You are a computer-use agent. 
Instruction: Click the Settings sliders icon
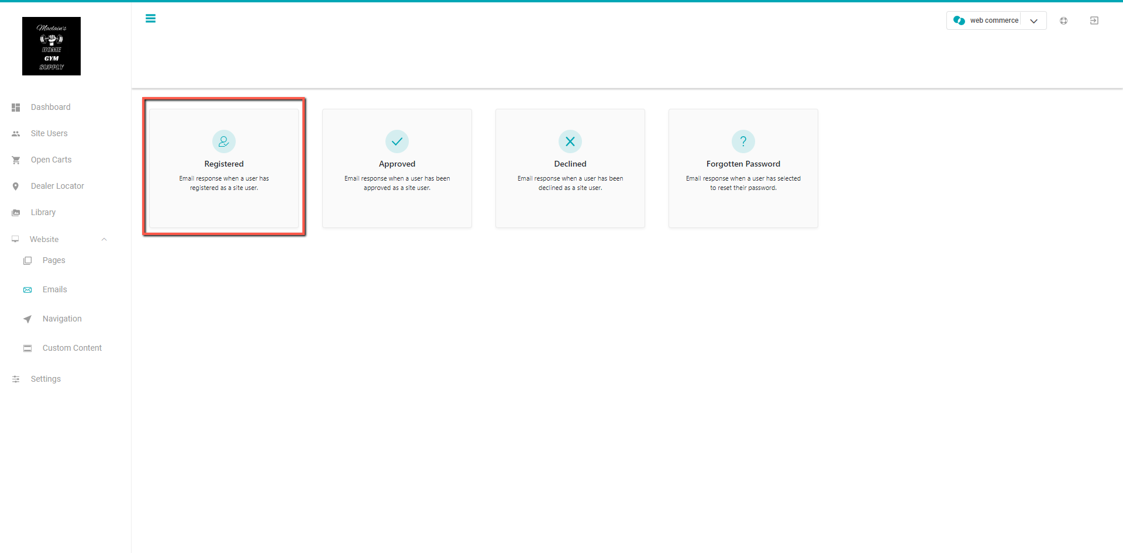(x=16, y=379)
